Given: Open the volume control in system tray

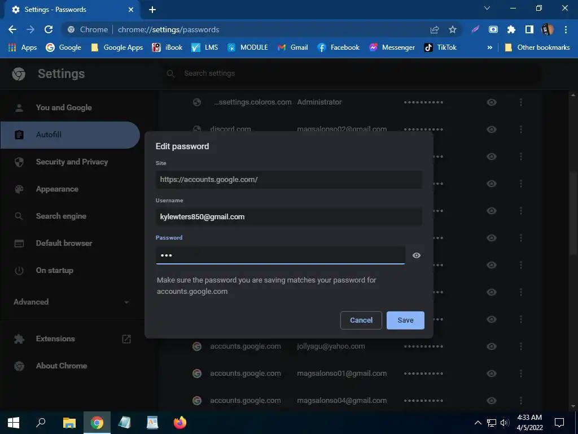Looking at the screenshot, I should pos(505,423).
